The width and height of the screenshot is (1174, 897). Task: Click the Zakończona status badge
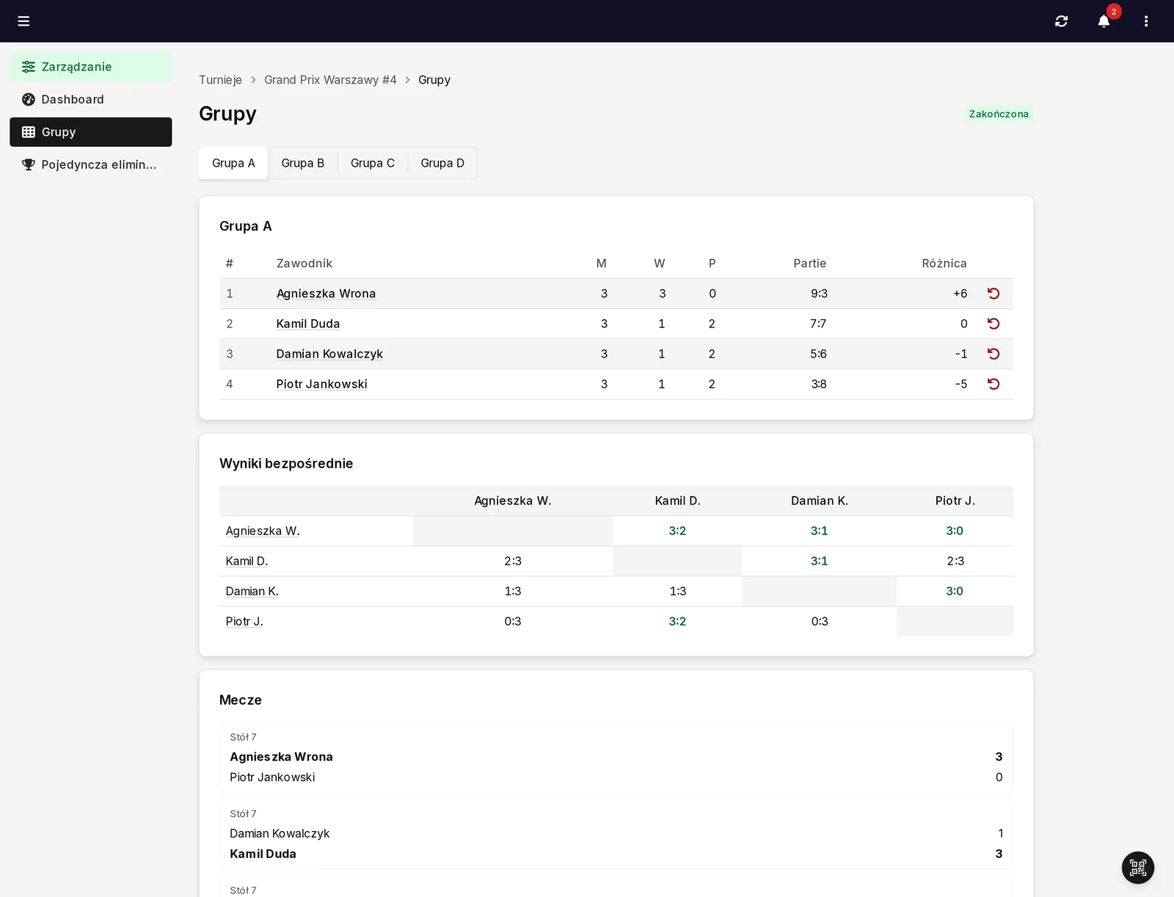point(999,114)
